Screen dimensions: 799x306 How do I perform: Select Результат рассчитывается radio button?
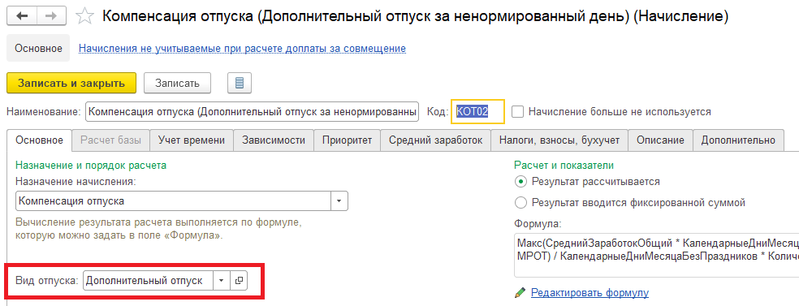coord(520,181)
